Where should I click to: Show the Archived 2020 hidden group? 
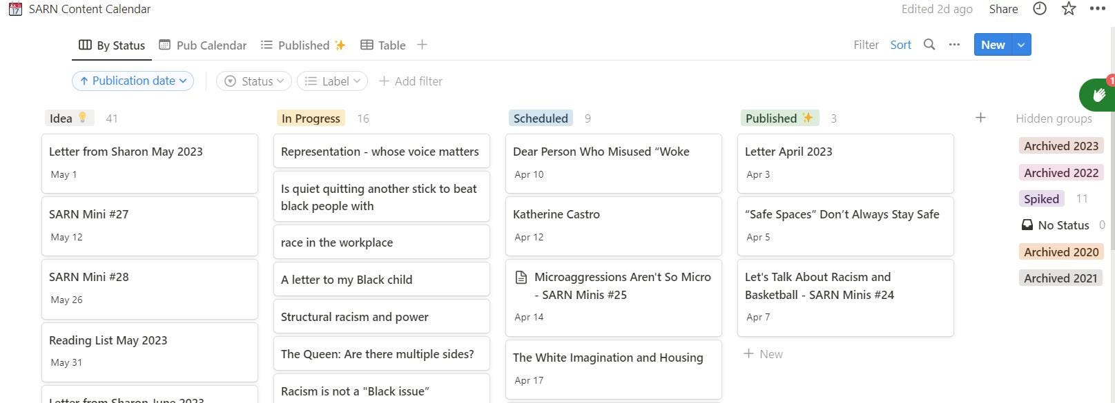click(1060, 252)
